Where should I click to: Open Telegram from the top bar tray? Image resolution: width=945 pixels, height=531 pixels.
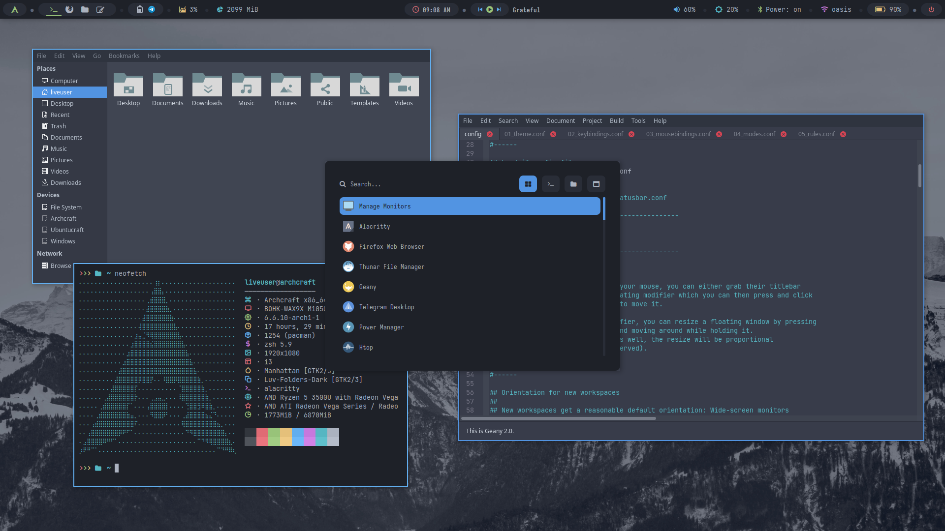[x=152, y=9]
